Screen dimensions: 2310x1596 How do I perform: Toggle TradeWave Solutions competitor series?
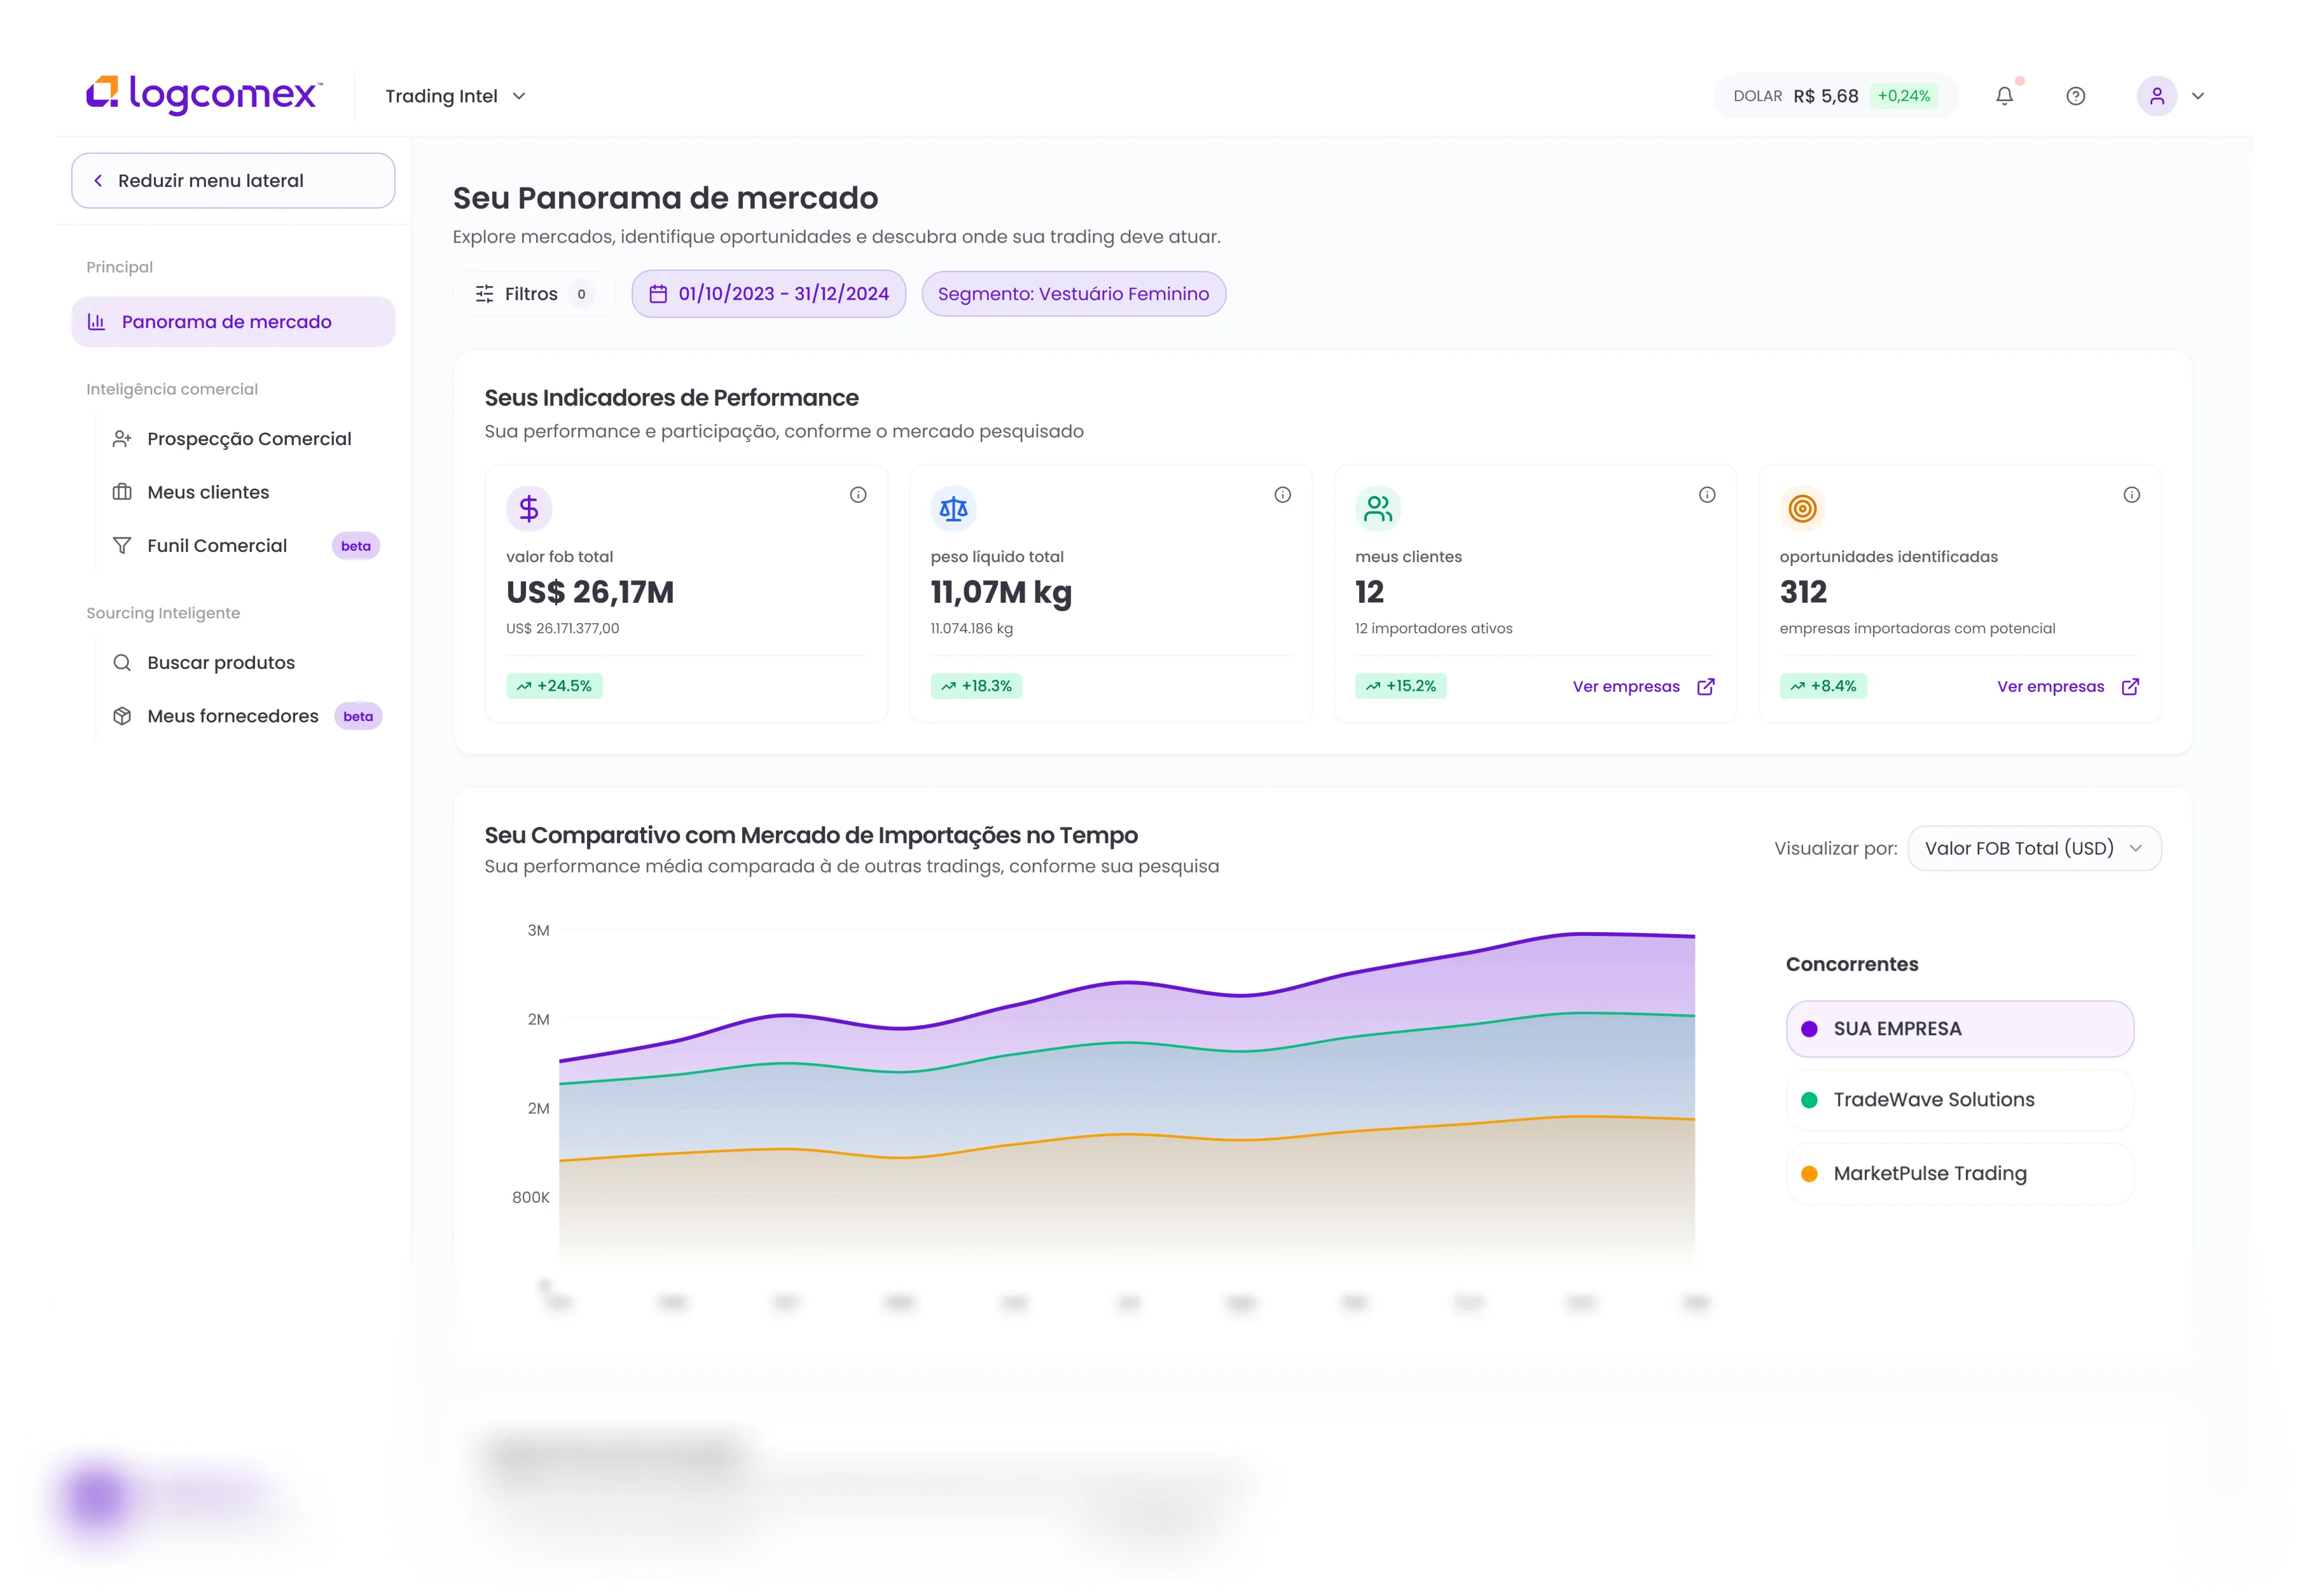click(x=1959, y=1100)
